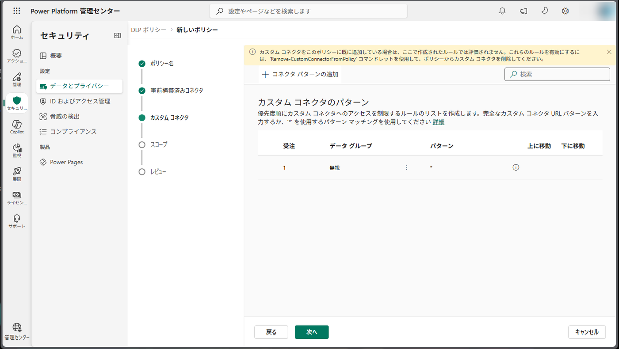Collapse the セキュリティ navigation pane
The height and width of the screenshot is (349, 619).
[x=117, y=36]
